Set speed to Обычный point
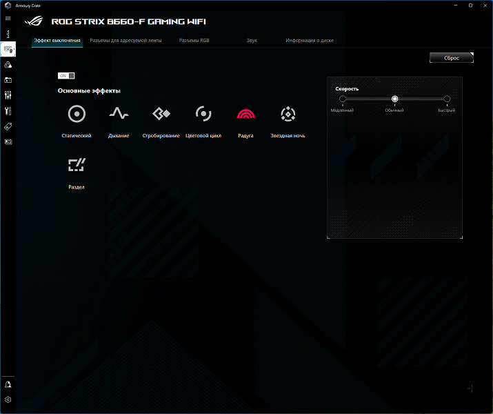Viewport: 493px width, 414px height. pyautogui.click(x=394, y=99)
